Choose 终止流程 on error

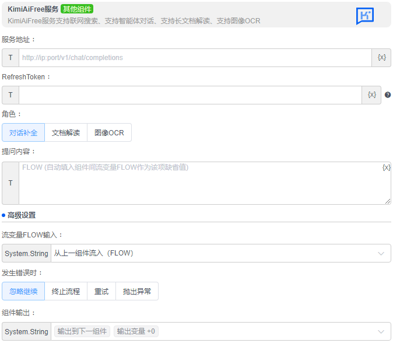[x=66, y=291]
